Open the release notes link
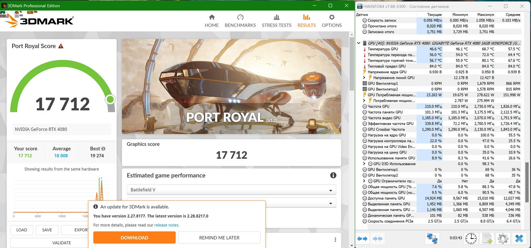This screenshot has width=531, height=248. (x=167, y=225)
